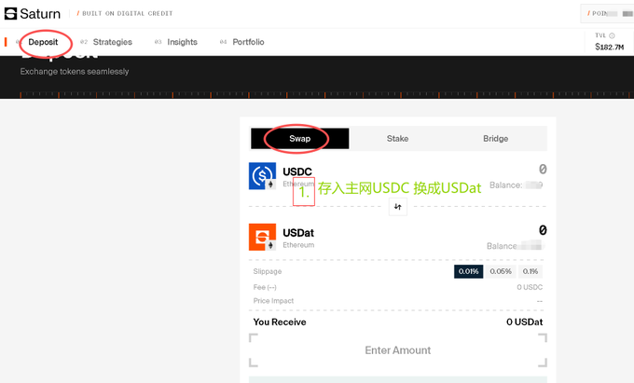Click the 0 USDat receive value
The height and width of the screenshot is (383, 634).
524,322
